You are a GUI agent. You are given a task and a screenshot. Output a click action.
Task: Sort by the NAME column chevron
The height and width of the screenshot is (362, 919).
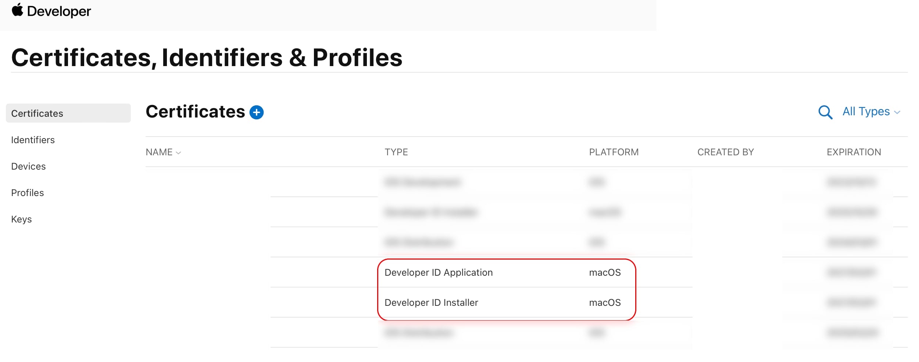(x=178, y=153)
